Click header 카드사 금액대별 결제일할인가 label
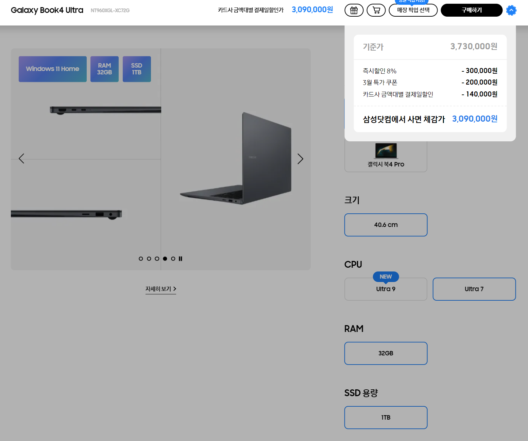This screenshot has height=441, width=528. point(251,10)
